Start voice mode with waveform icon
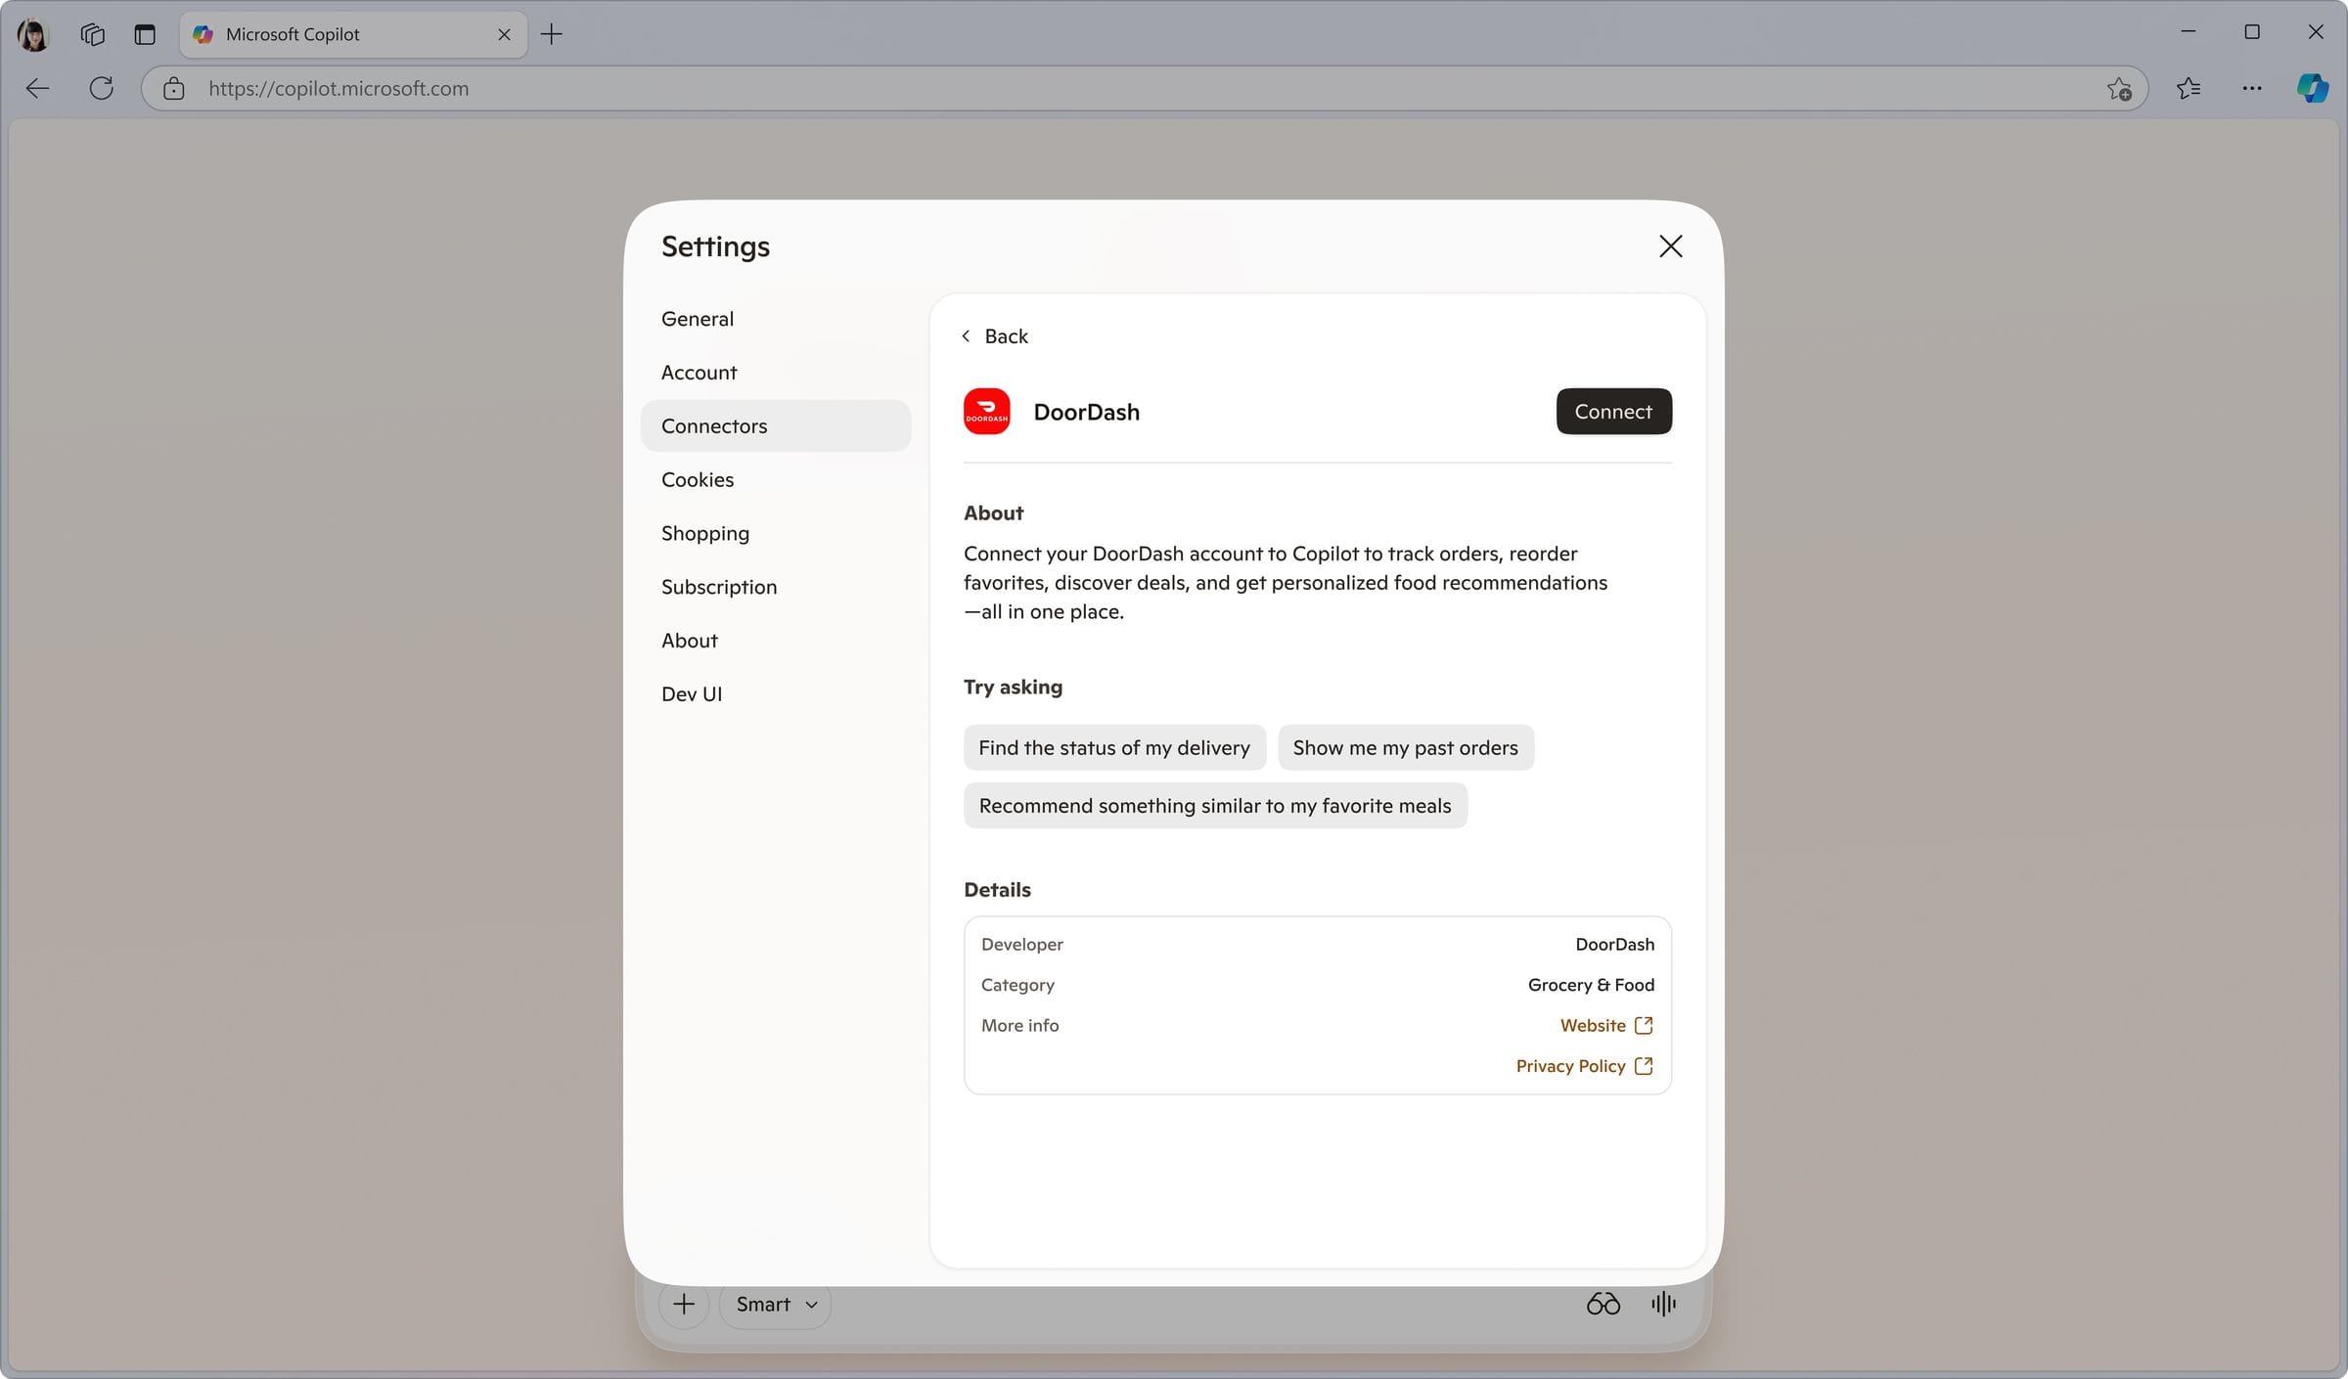2348x1379 pixels. tap(1663, 1305)
